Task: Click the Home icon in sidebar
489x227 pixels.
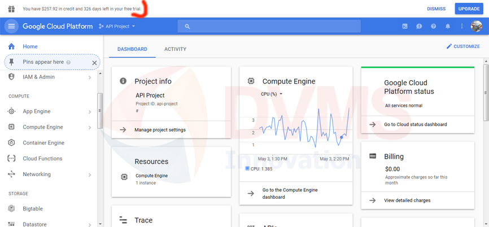Action: [11, 46]
